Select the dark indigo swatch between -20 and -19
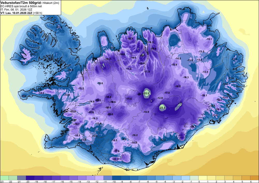This screenshot has height=183, width=259. [30, 178]
